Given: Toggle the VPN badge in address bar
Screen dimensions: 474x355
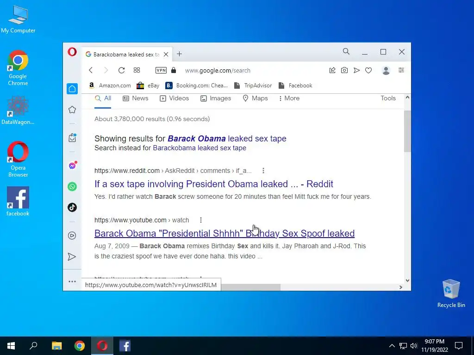Looking at the screenshot, I should [x=161, y=70].
